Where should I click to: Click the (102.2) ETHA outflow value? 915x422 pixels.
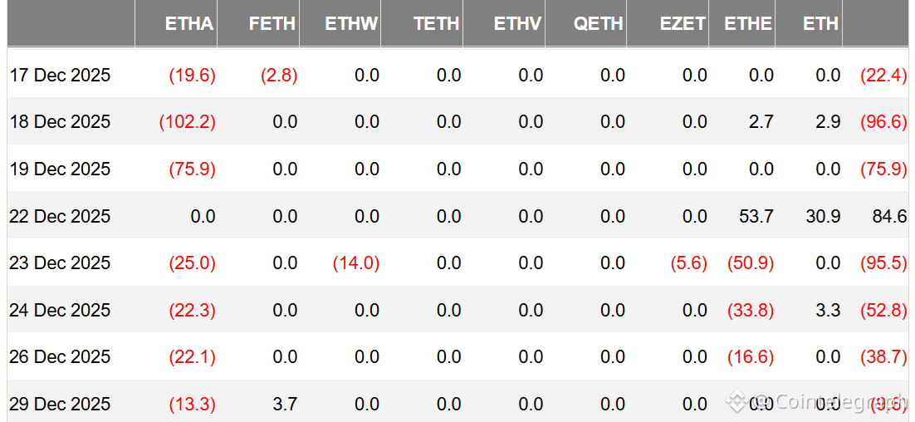pos(188,122)
